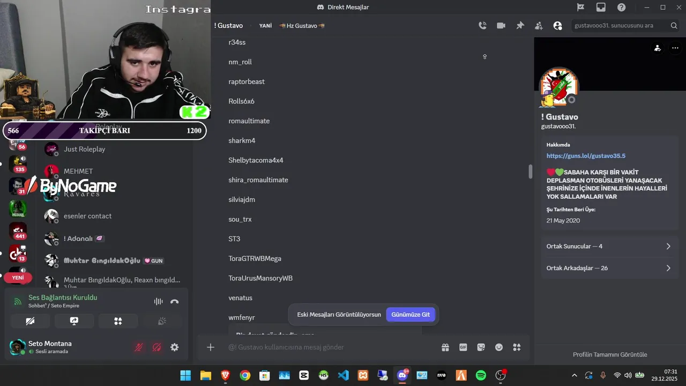Unmute the microphone
686x386 pixels.
click(138, 347)
